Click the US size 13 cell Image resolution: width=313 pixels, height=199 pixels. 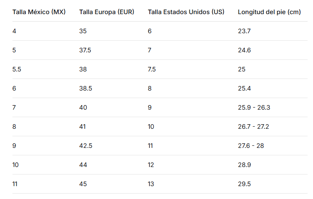[150, 184]
